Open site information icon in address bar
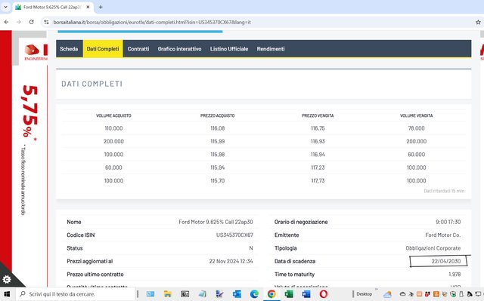 46,22
